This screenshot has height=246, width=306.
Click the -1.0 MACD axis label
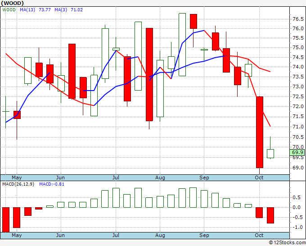pos(297,227)
